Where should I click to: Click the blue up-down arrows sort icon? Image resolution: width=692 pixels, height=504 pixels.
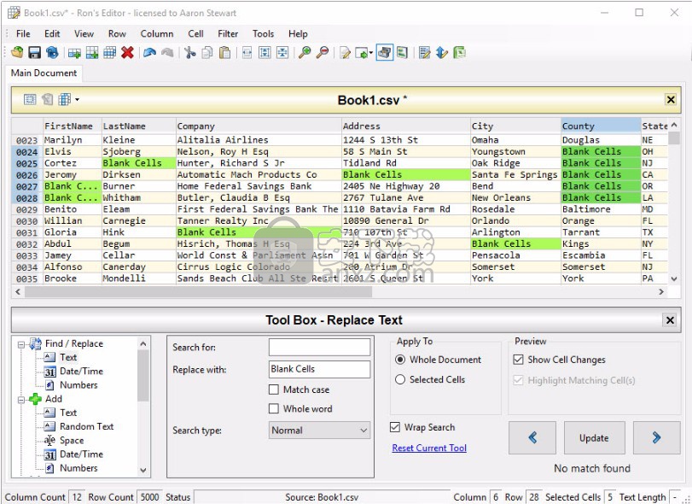(x=442, y=53)
